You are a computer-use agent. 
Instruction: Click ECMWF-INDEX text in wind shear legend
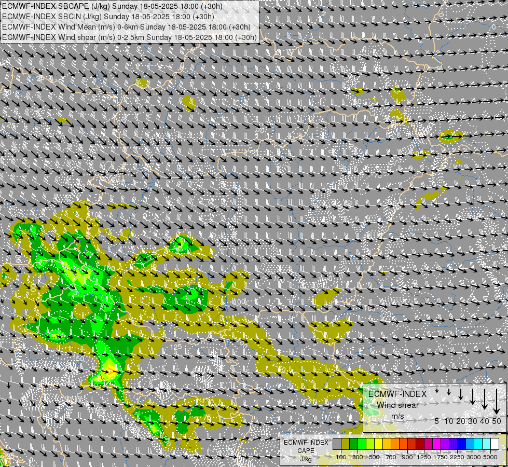(397, 394)
